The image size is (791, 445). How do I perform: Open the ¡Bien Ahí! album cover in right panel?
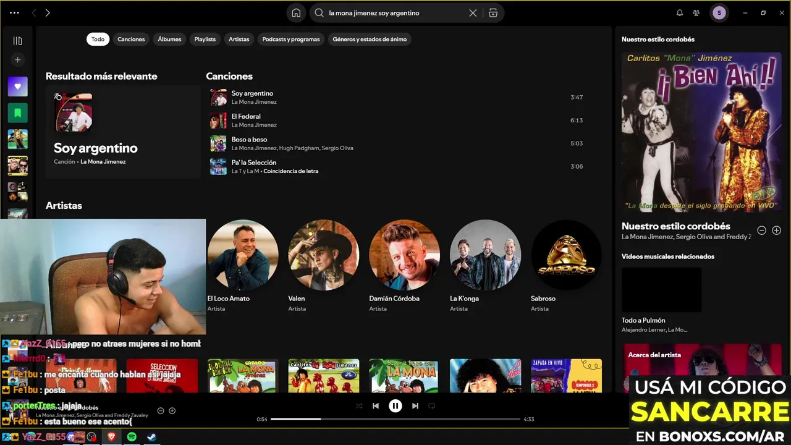701,132
